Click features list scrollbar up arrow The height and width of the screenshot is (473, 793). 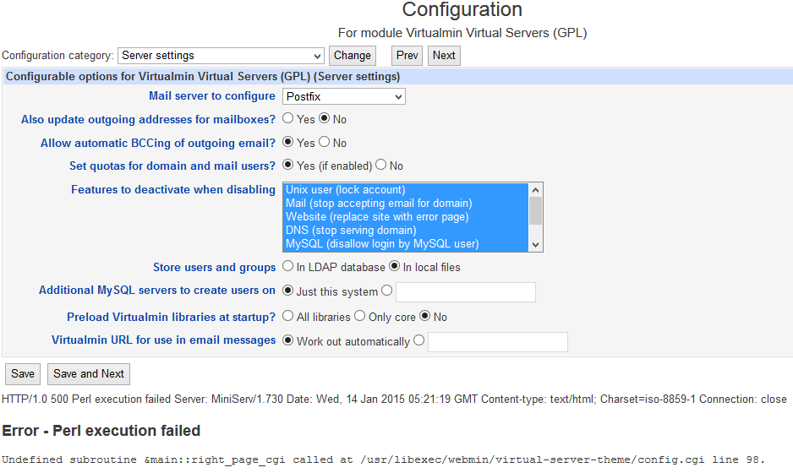536,190
